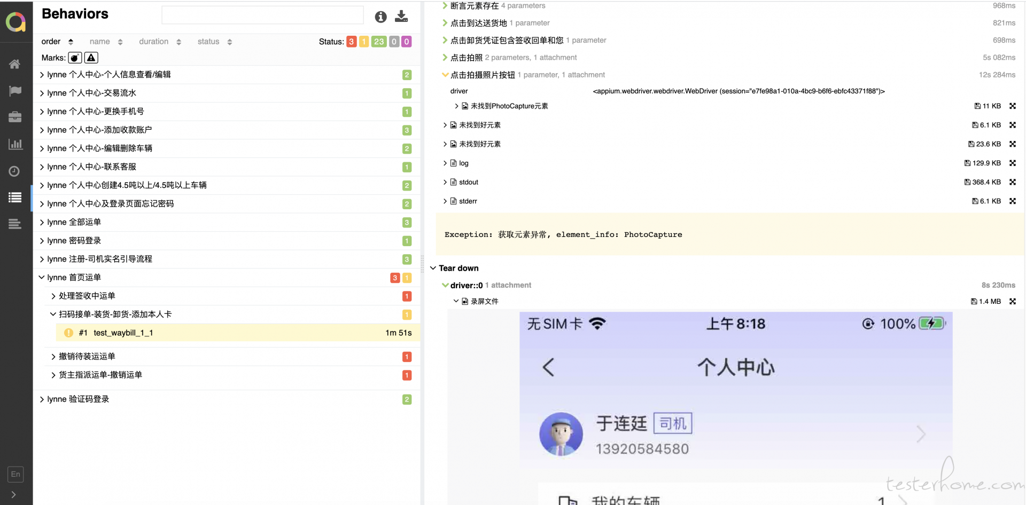Open Packages via the align-left icon
Screen dimensions: 1026x505
pyautogui.click(x=15, y=224)
